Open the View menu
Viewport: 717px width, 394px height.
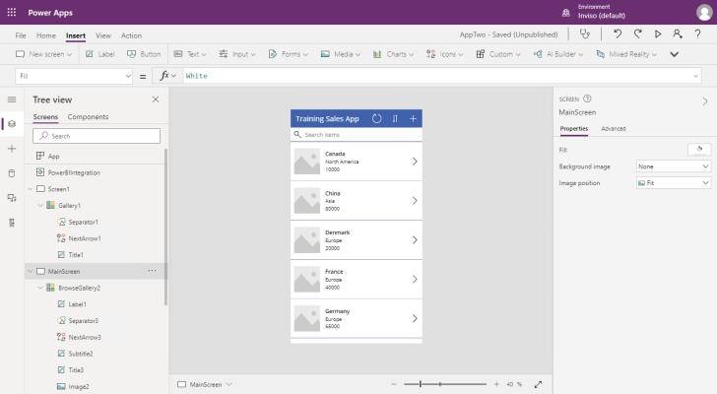[x=102, y=35]
